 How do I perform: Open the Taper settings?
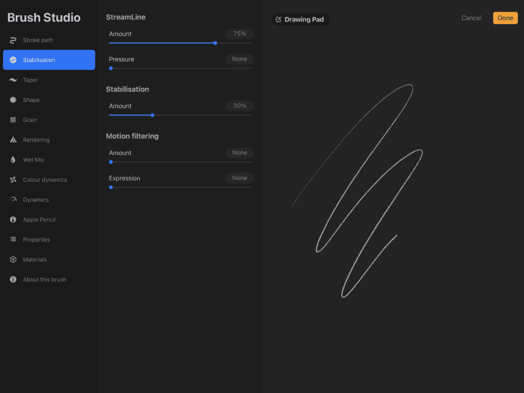click(x=31, y=80)
